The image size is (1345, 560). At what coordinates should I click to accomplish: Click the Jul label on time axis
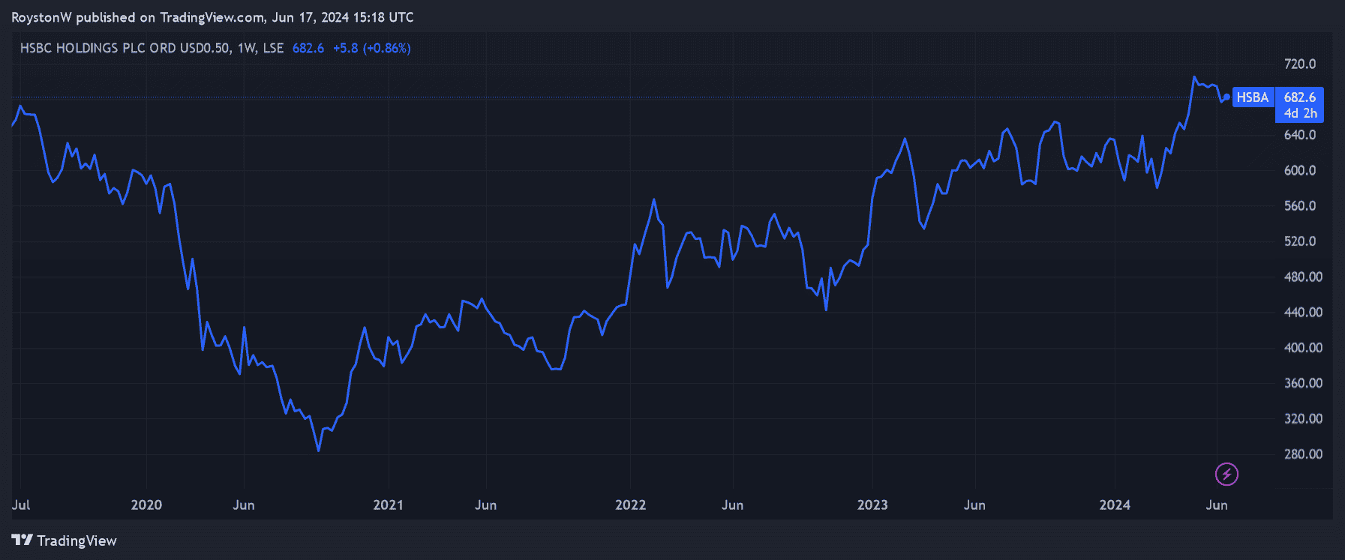pyautogui.click(x=21, y=505)
